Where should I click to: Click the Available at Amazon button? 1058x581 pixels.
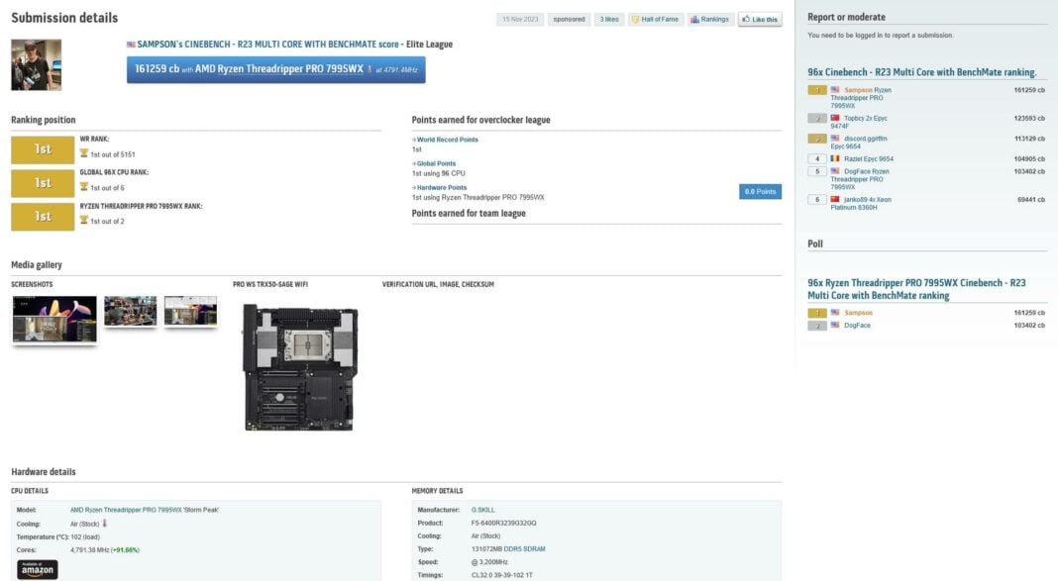coord(37,570)
